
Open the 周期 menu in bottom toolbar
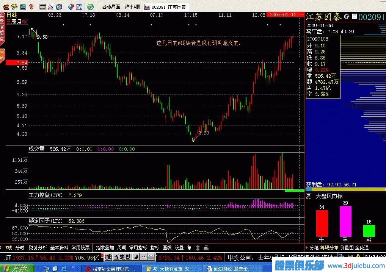pyautogui.click(x=121, y=248)
